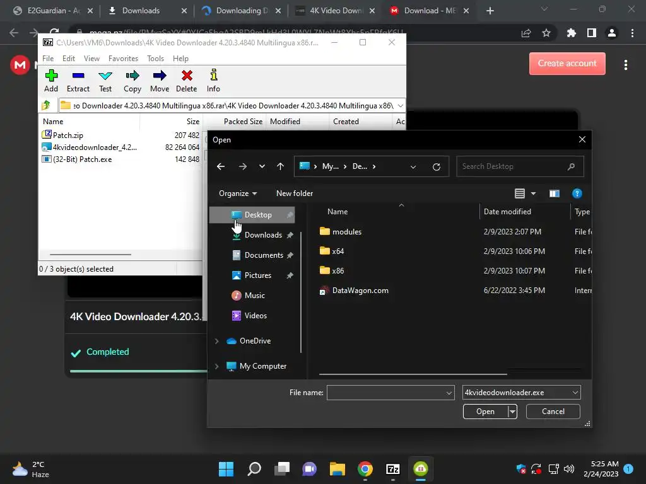Click the Chrome extensions puzzle icon
The height and width of the screenshot is (484, 646).
click(571, 33)
